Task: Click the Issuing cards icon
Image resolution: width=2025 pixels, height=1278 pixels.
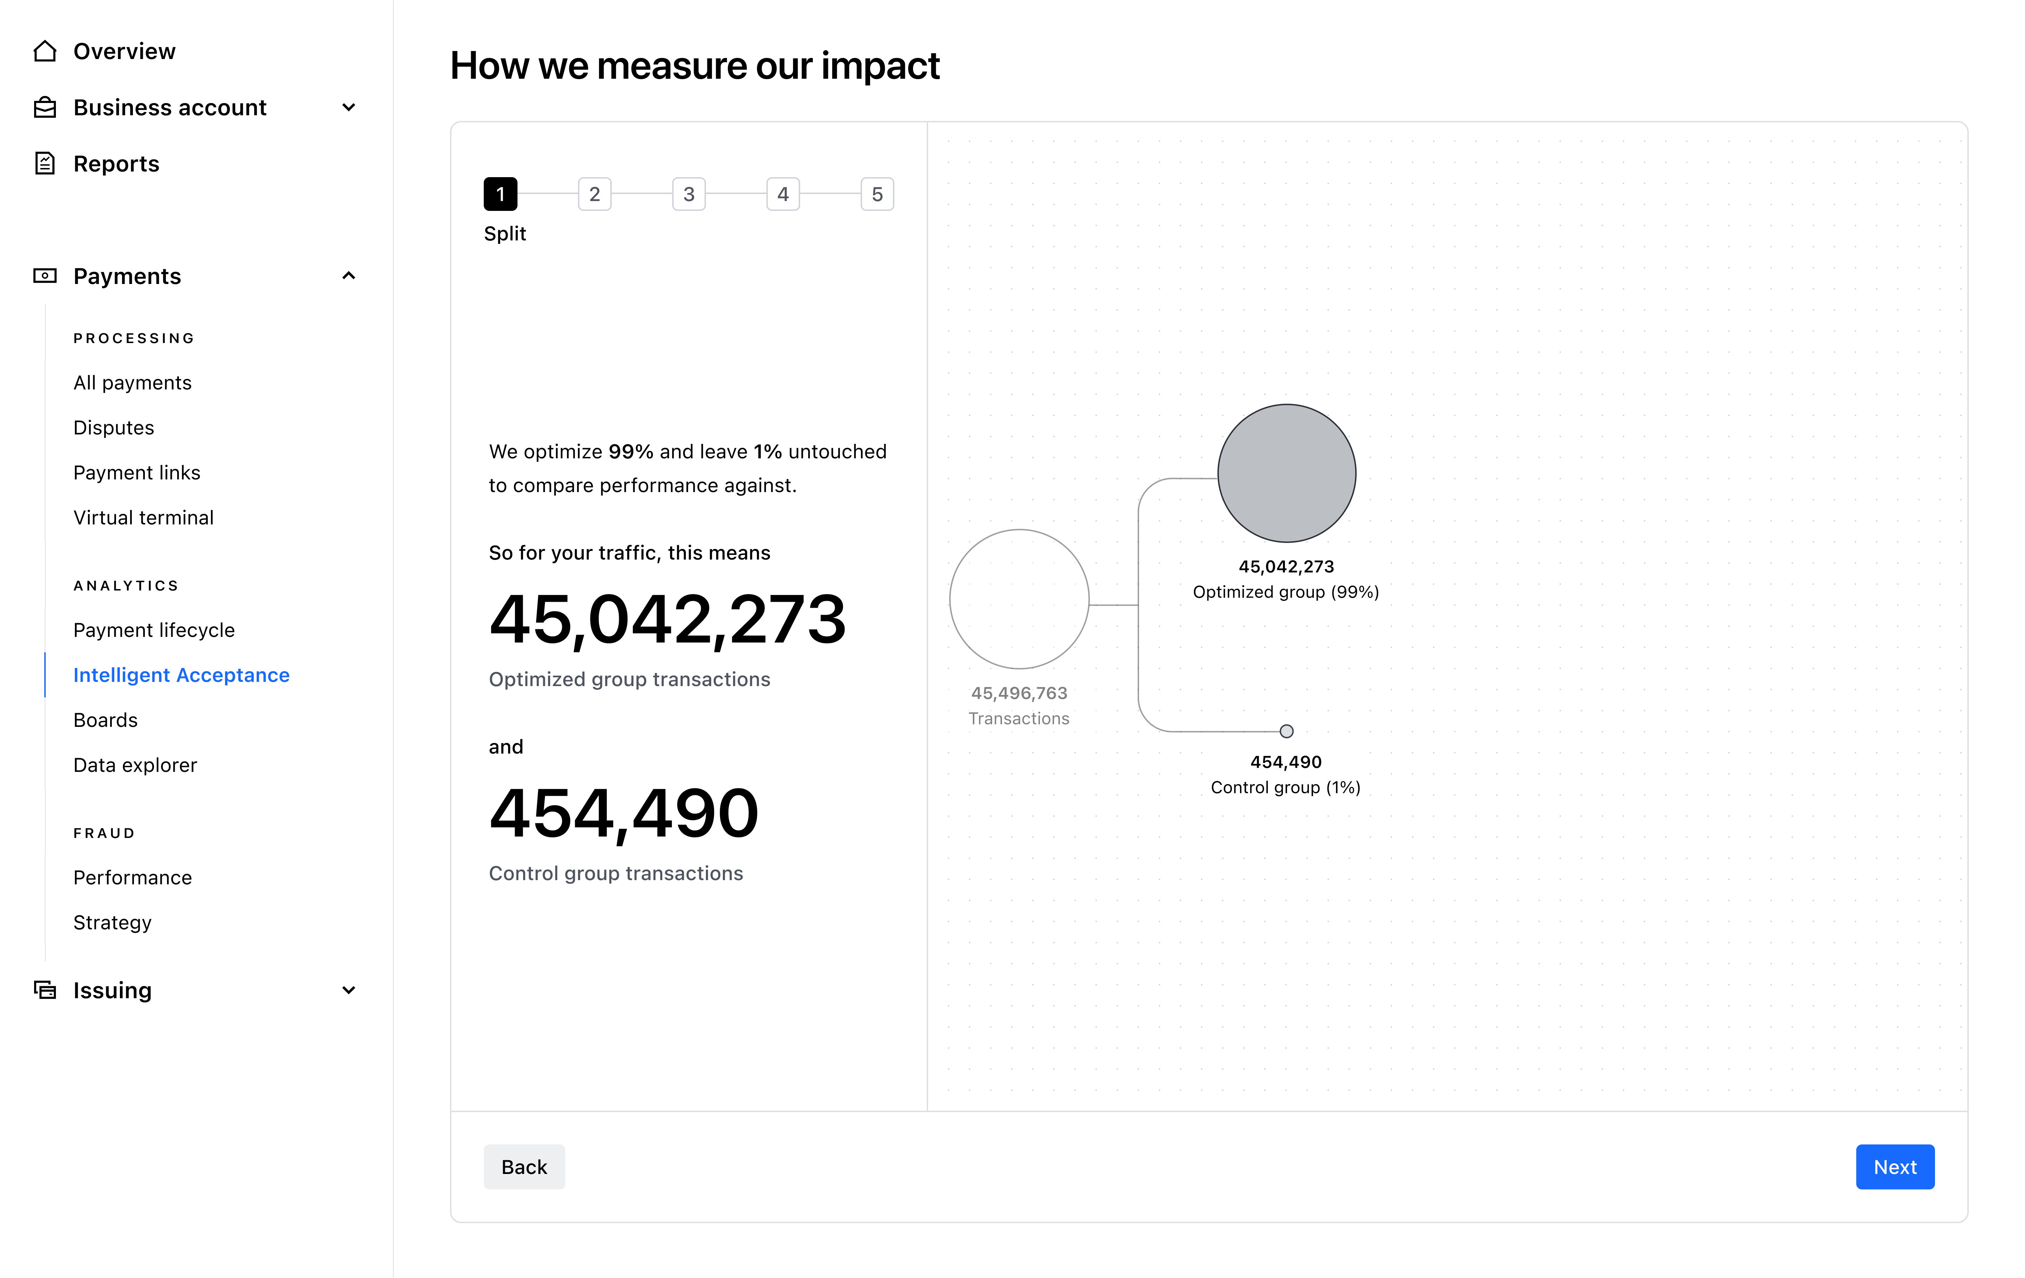Action: [x=45, y=990]
